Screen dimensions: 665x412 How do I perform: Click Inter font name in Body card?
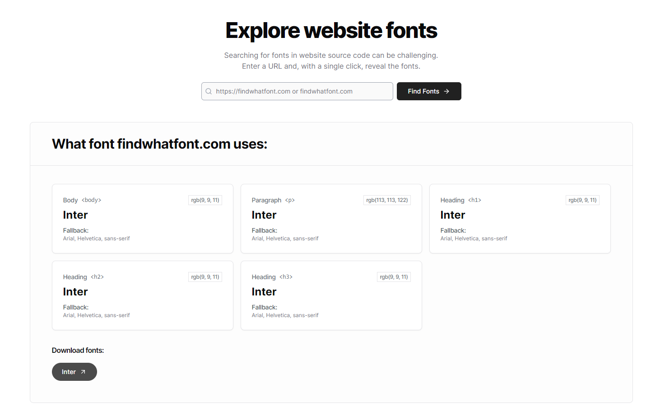75,215
